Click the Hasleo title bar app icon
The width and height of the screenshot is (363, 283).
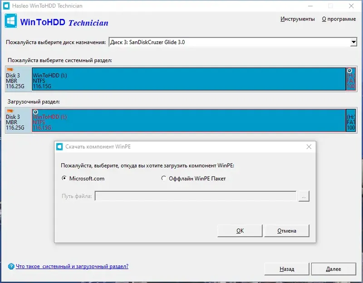[x=6, y=6]
